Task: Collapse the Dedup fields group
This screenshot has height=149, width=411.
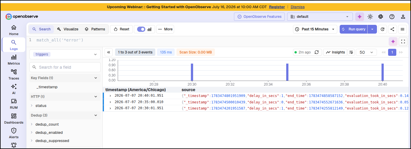Action: coord(95,115)
